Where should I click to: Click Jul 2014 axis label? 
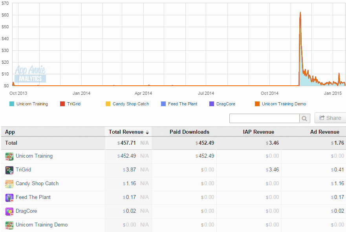[x=206, y=93]
